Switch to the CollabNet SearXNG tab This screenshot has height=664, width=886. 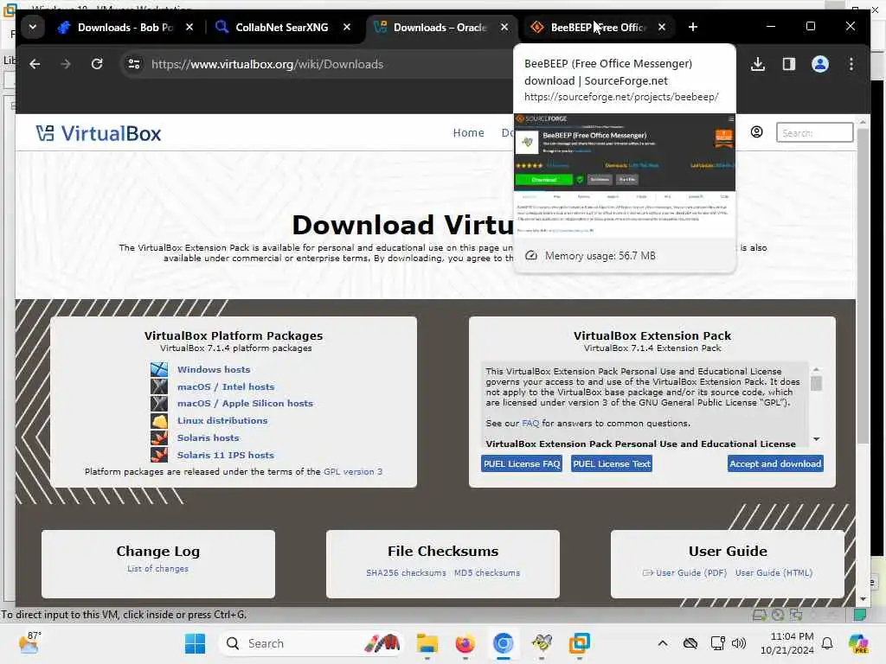point(281,27)
